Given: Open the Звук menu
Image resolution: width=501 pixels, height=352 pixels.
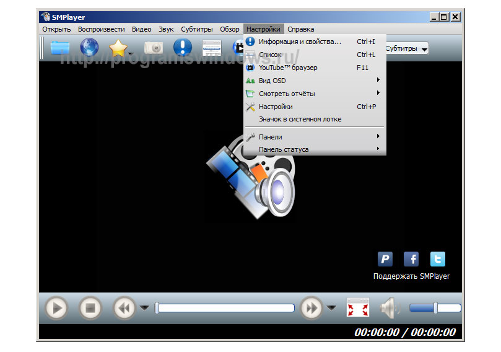Looking at the screenshot, I should pyautogui.click(x=166, y=29).
